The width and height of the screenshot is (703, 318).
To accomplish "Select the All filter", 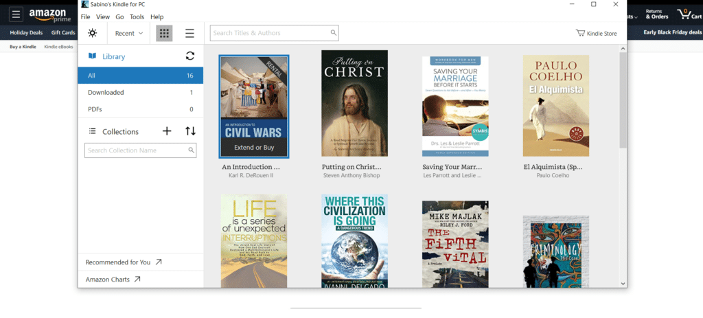I will (140, 76).
